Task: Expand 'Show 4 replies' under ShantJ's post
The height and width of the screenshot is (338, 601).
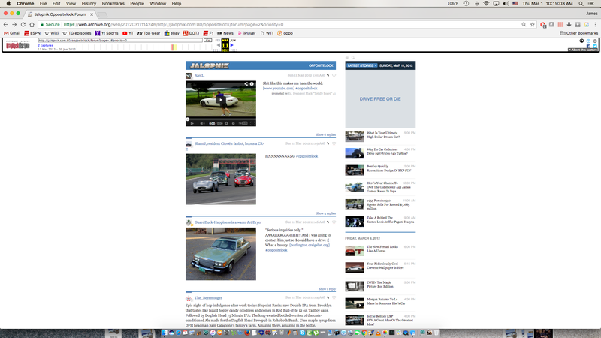Action: [x=326, y=213]
